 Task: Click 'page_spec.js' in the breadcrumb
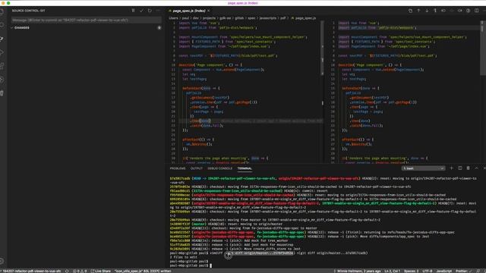305,18
